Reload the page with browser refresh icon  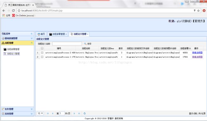pos(13,10)
